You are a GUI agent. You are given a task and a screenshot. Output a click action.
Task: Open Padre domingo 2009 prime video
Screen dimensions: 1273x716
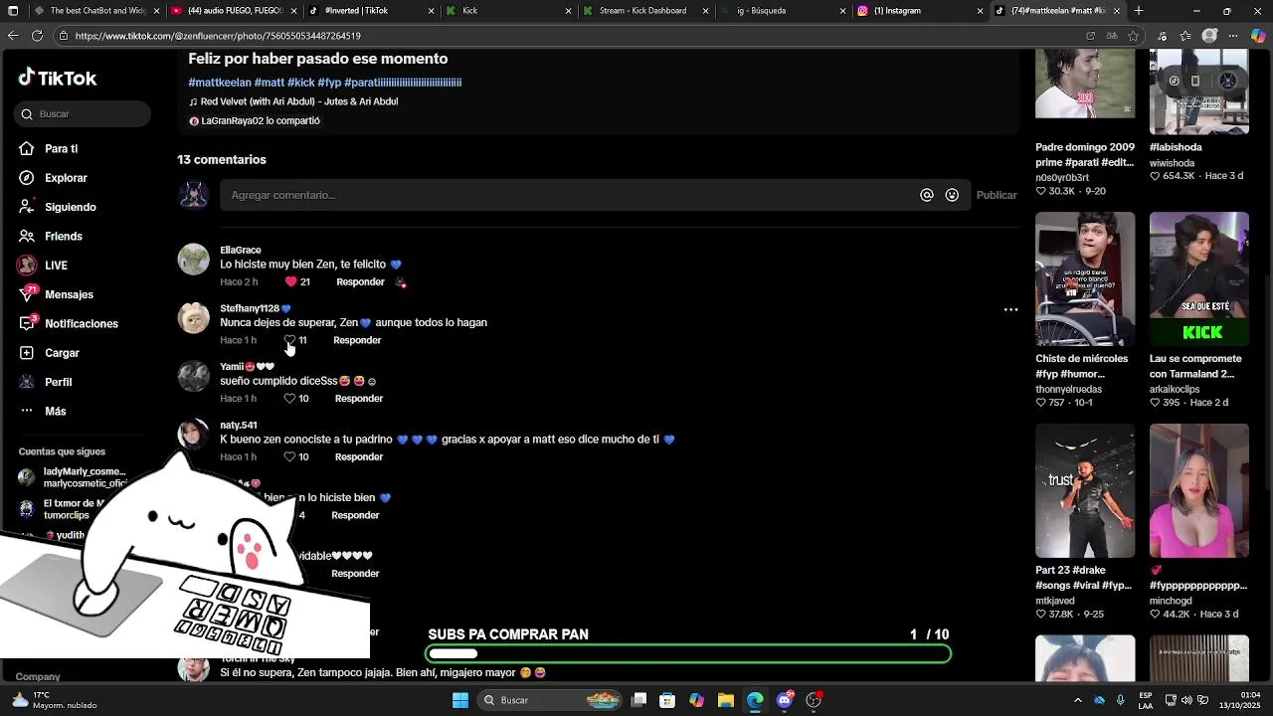[x=1085, y=84]
